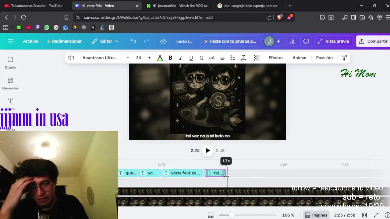Open the Texto sidebar panel
390x219 pixels.
pos(10,104)
